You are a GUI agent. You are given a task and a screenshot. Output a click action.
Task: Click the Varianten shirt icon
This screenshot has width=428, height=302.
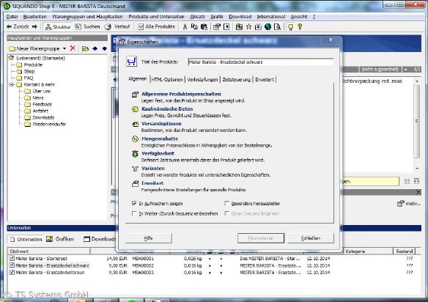point(135,169)
